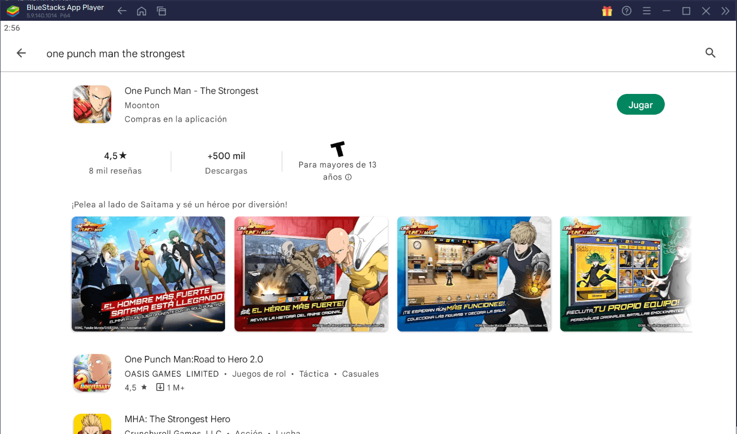Click the 2:56 clock in status bar

click(x=12, y=28)
